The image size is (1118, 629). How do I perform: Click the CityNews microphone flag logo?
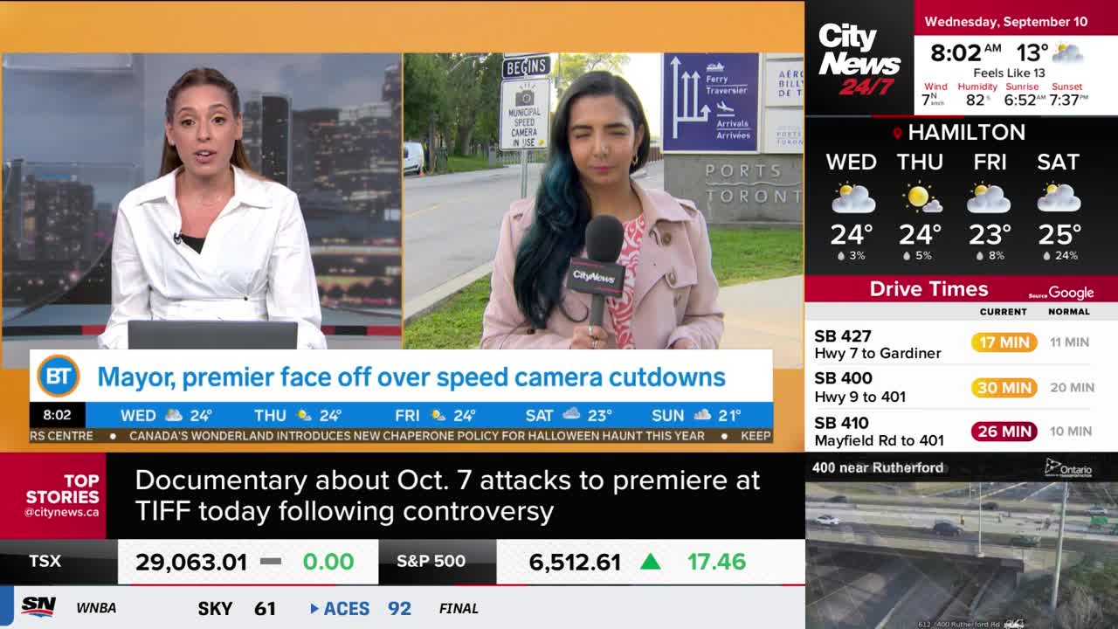point(594,277)
